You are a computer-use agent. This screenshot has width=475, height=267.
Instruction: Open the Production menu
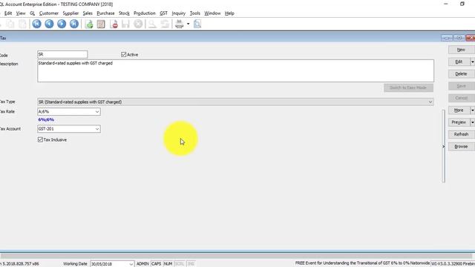145,13
